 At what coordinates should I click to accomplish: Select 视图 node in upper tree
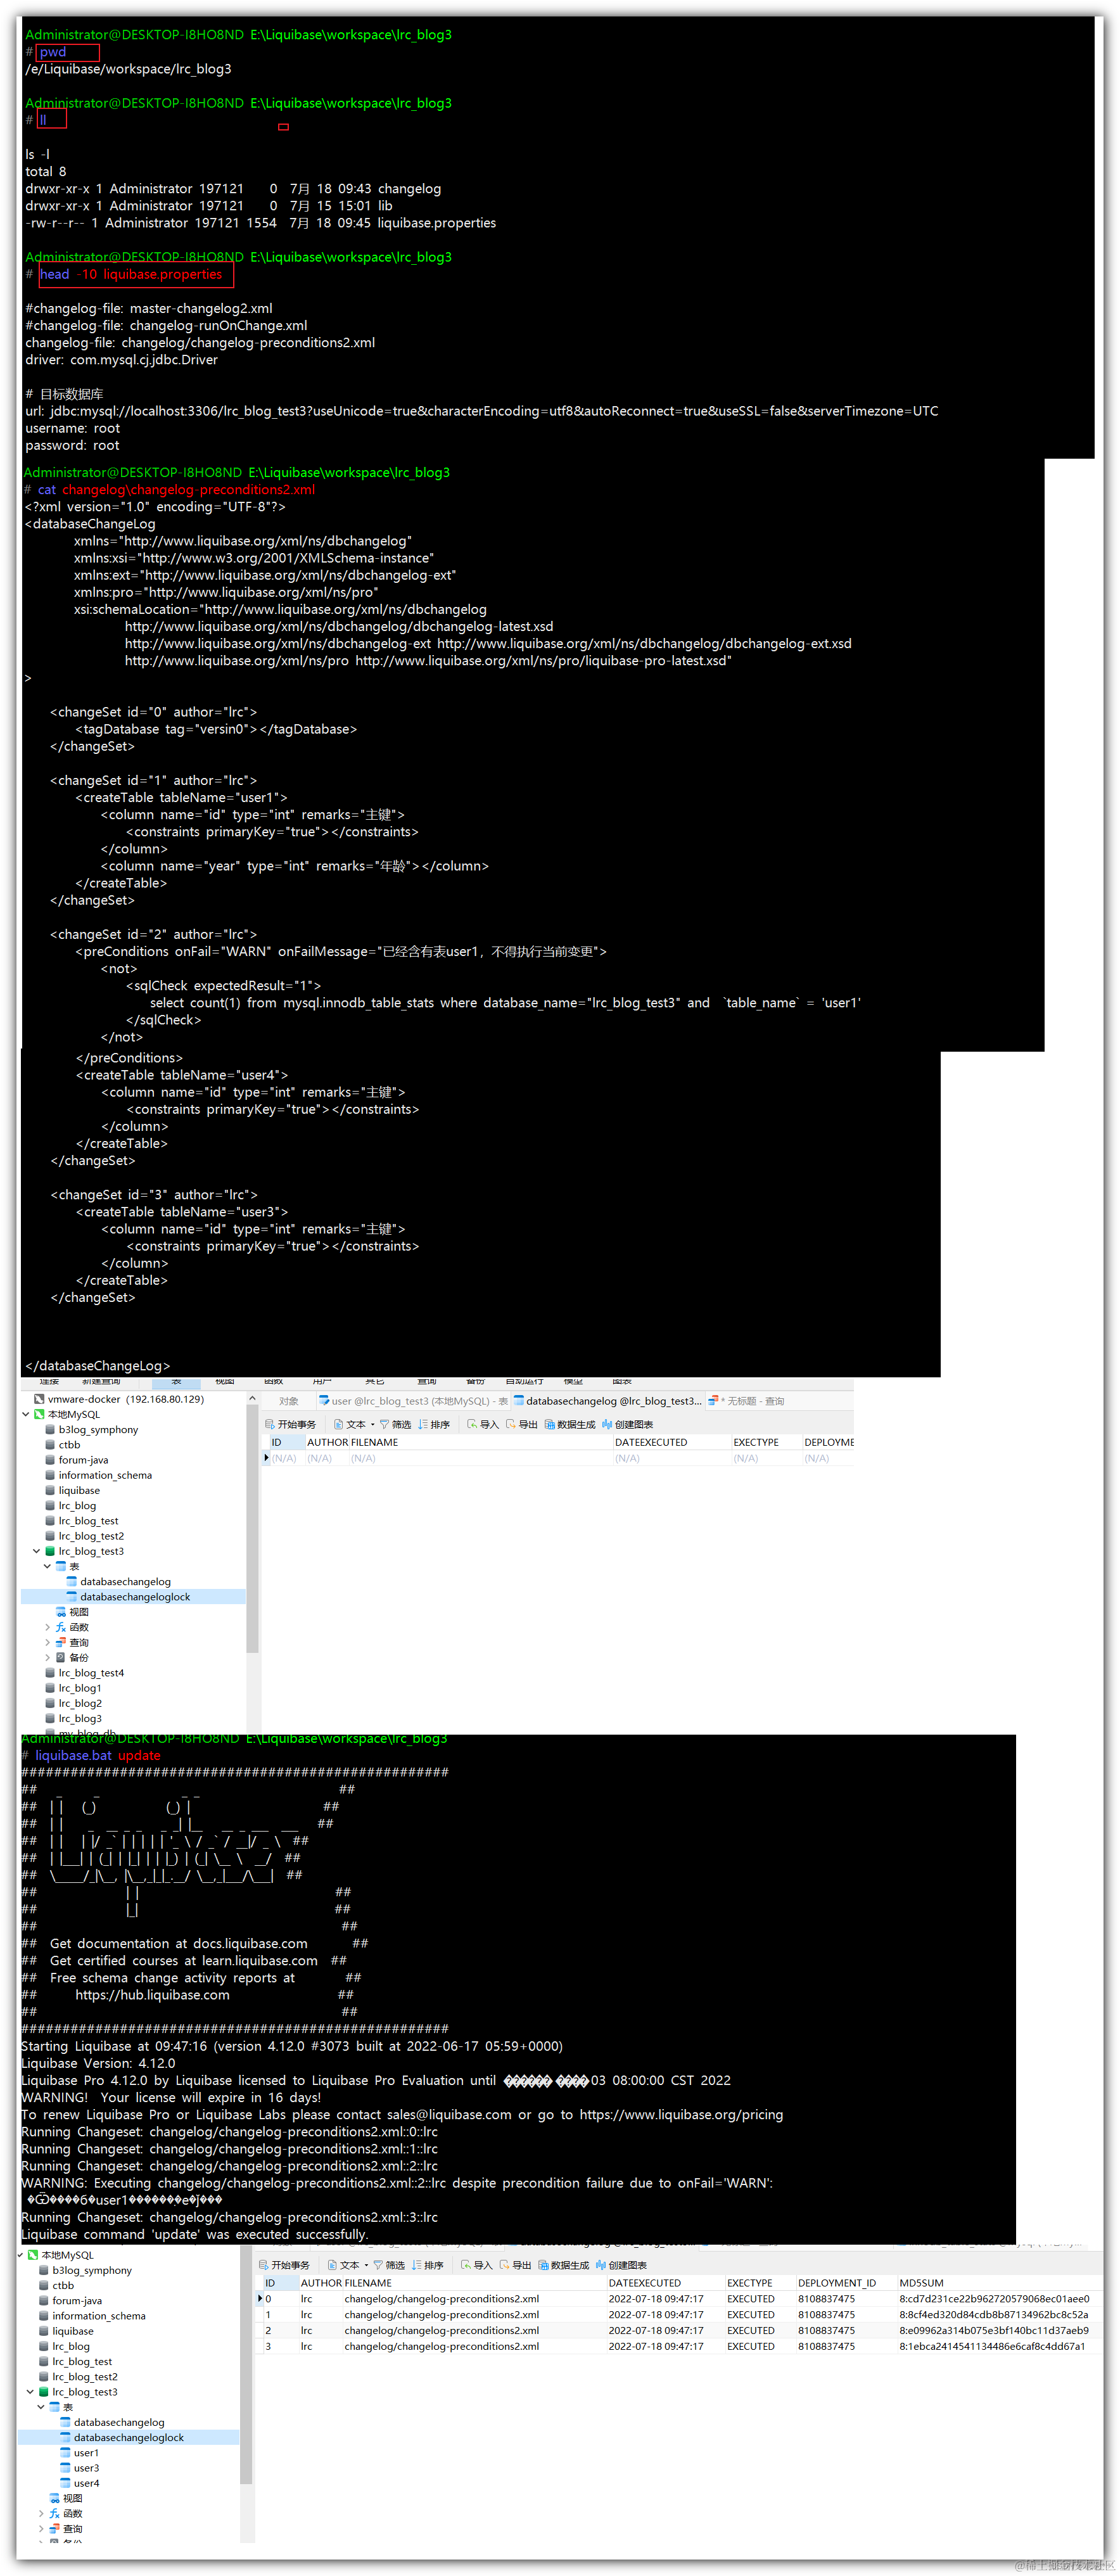point(72,1612)
